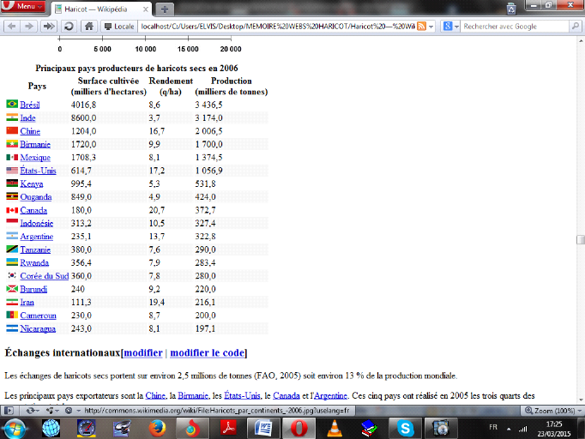585x439 pixels.
Task: Open the Birmanie link in exporters paragraph
Action: [x=193, y=396]
